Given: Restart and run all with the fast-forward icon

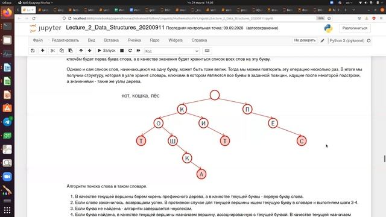Looking at the screenshot, I should click(138, 51).
